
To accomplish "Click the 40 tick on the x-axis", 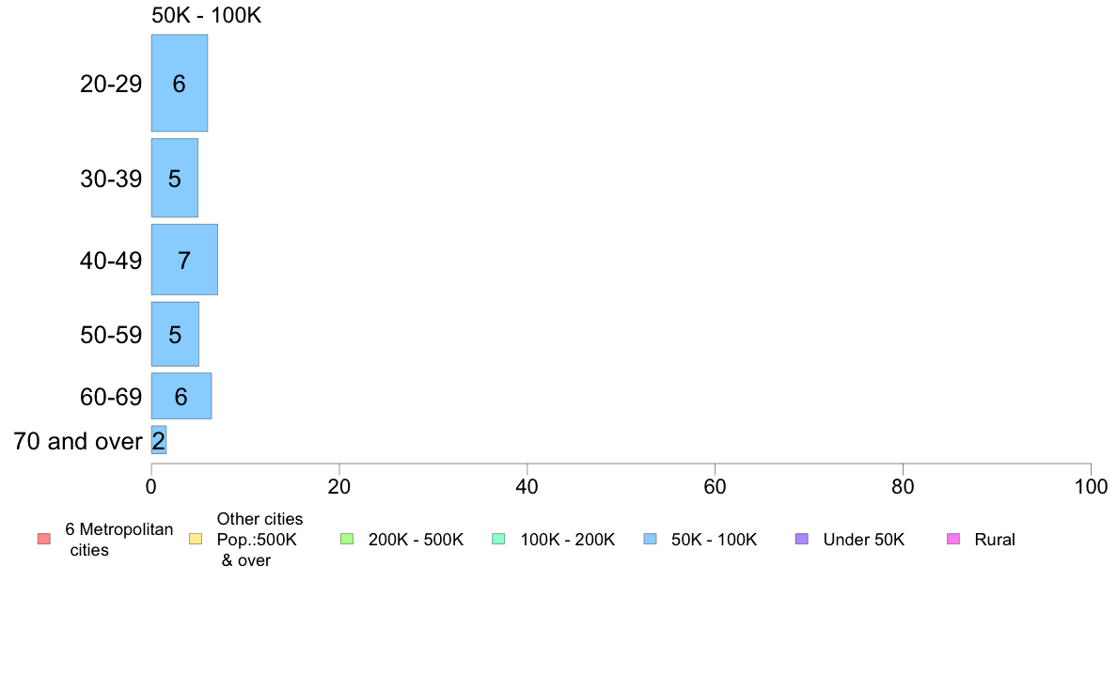I will pos(527,486).
